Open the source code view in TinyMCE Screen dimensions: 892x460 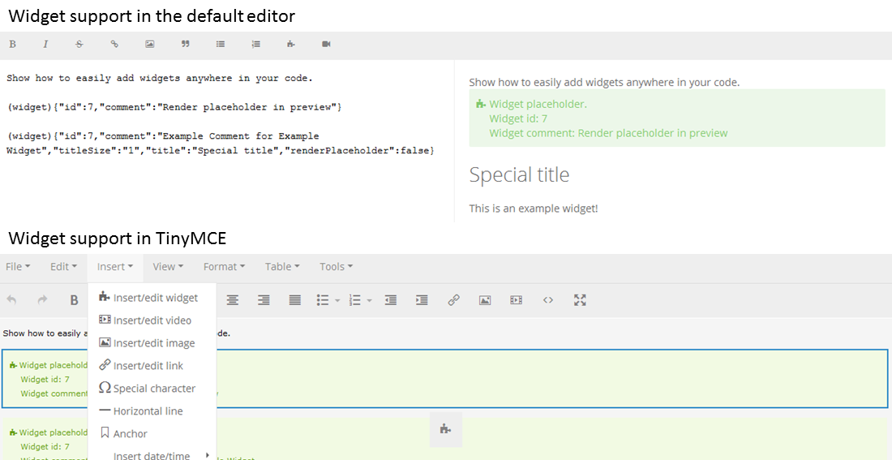(548, 300)
